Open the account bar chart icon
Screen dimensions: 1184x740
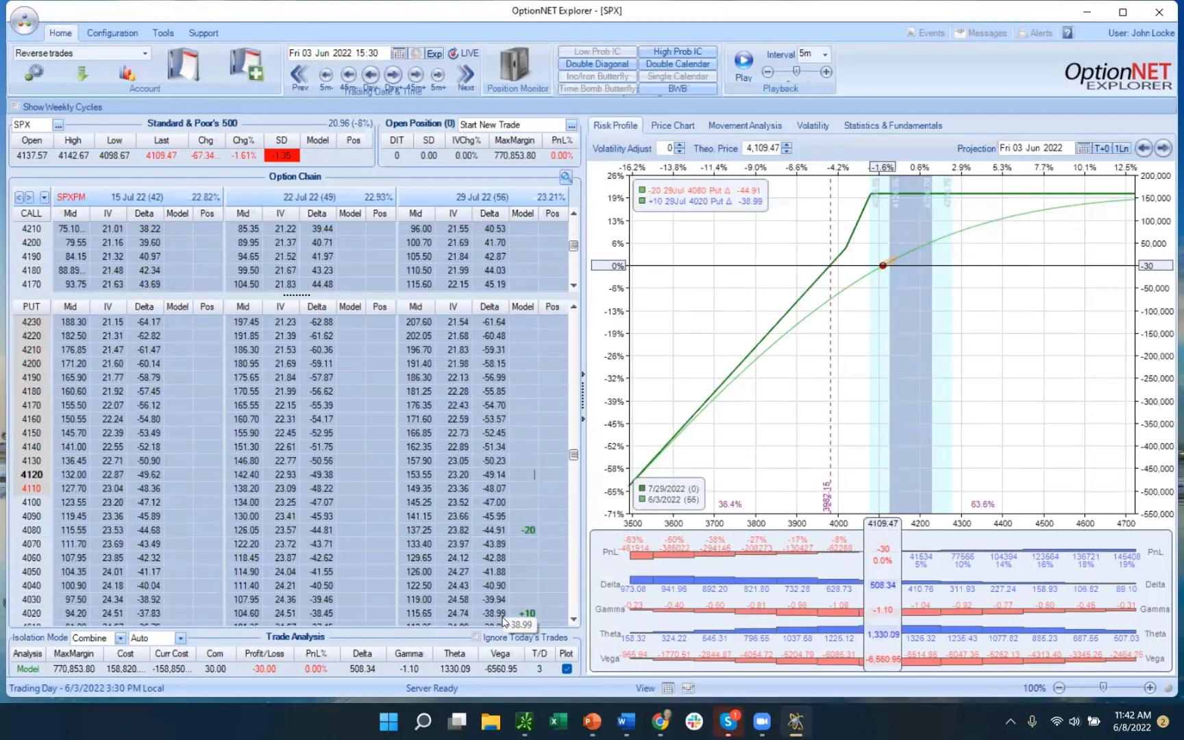127,73
